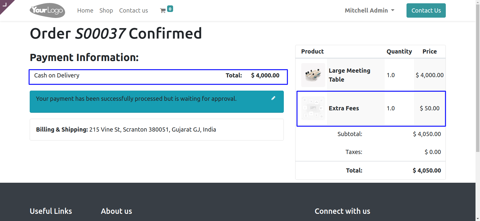480x221 pixels.
Task: Open the shopping cart icon
Action: point(163,11)
